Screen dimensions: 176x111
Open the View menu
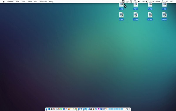coord(30,1)
